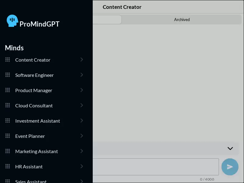
Task: Expand the HR Assistant chevron arrow
Action: [82, 166]
